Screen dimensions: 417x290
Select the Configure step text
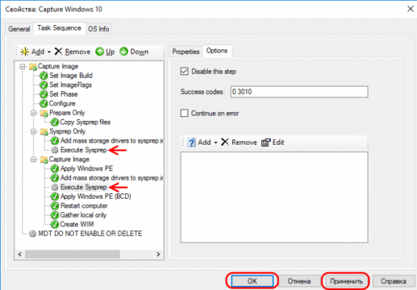63,104
